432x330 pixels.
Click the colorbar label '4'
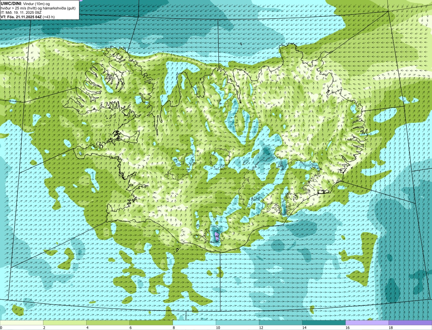[87, 328]
